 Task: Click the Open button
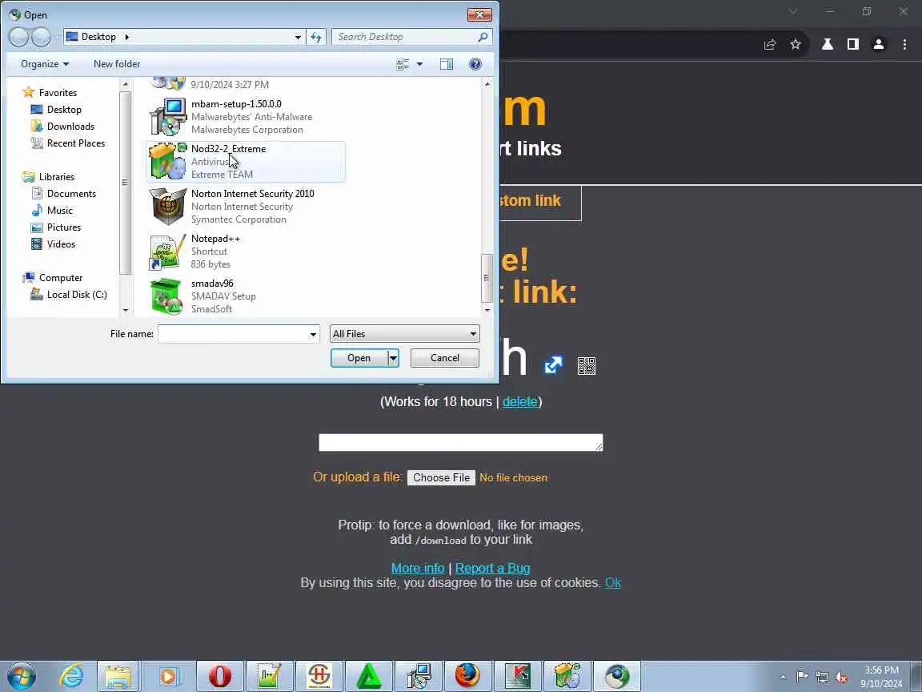[x=359, y=358]
